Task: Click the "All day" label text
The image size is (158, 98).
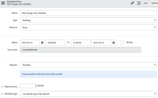Action: 129,42
